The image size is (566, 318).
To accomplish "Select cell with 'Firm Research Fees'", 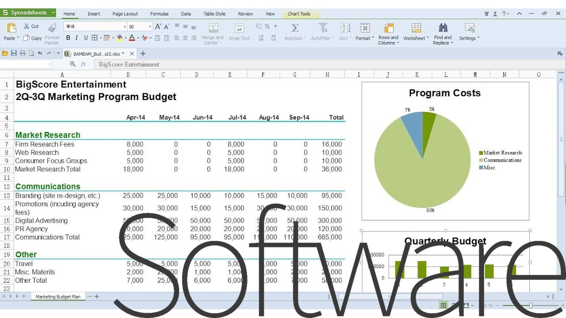I will click(62, 144).
